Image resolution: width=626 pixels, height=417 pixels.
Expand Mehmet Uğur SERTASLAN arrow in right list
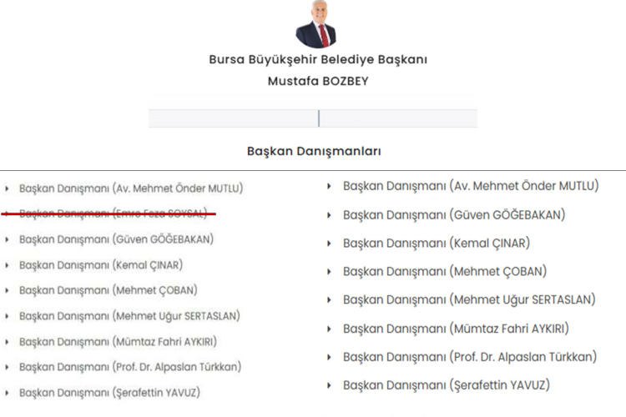(331, 300)
